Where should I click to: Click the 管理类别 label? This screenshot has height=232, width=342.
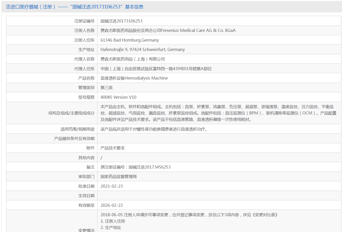[86, 87]
